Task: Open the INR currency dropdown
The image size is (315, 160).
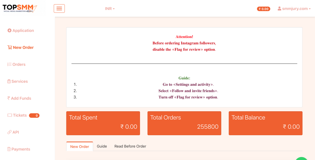Action: click(110, 9)
